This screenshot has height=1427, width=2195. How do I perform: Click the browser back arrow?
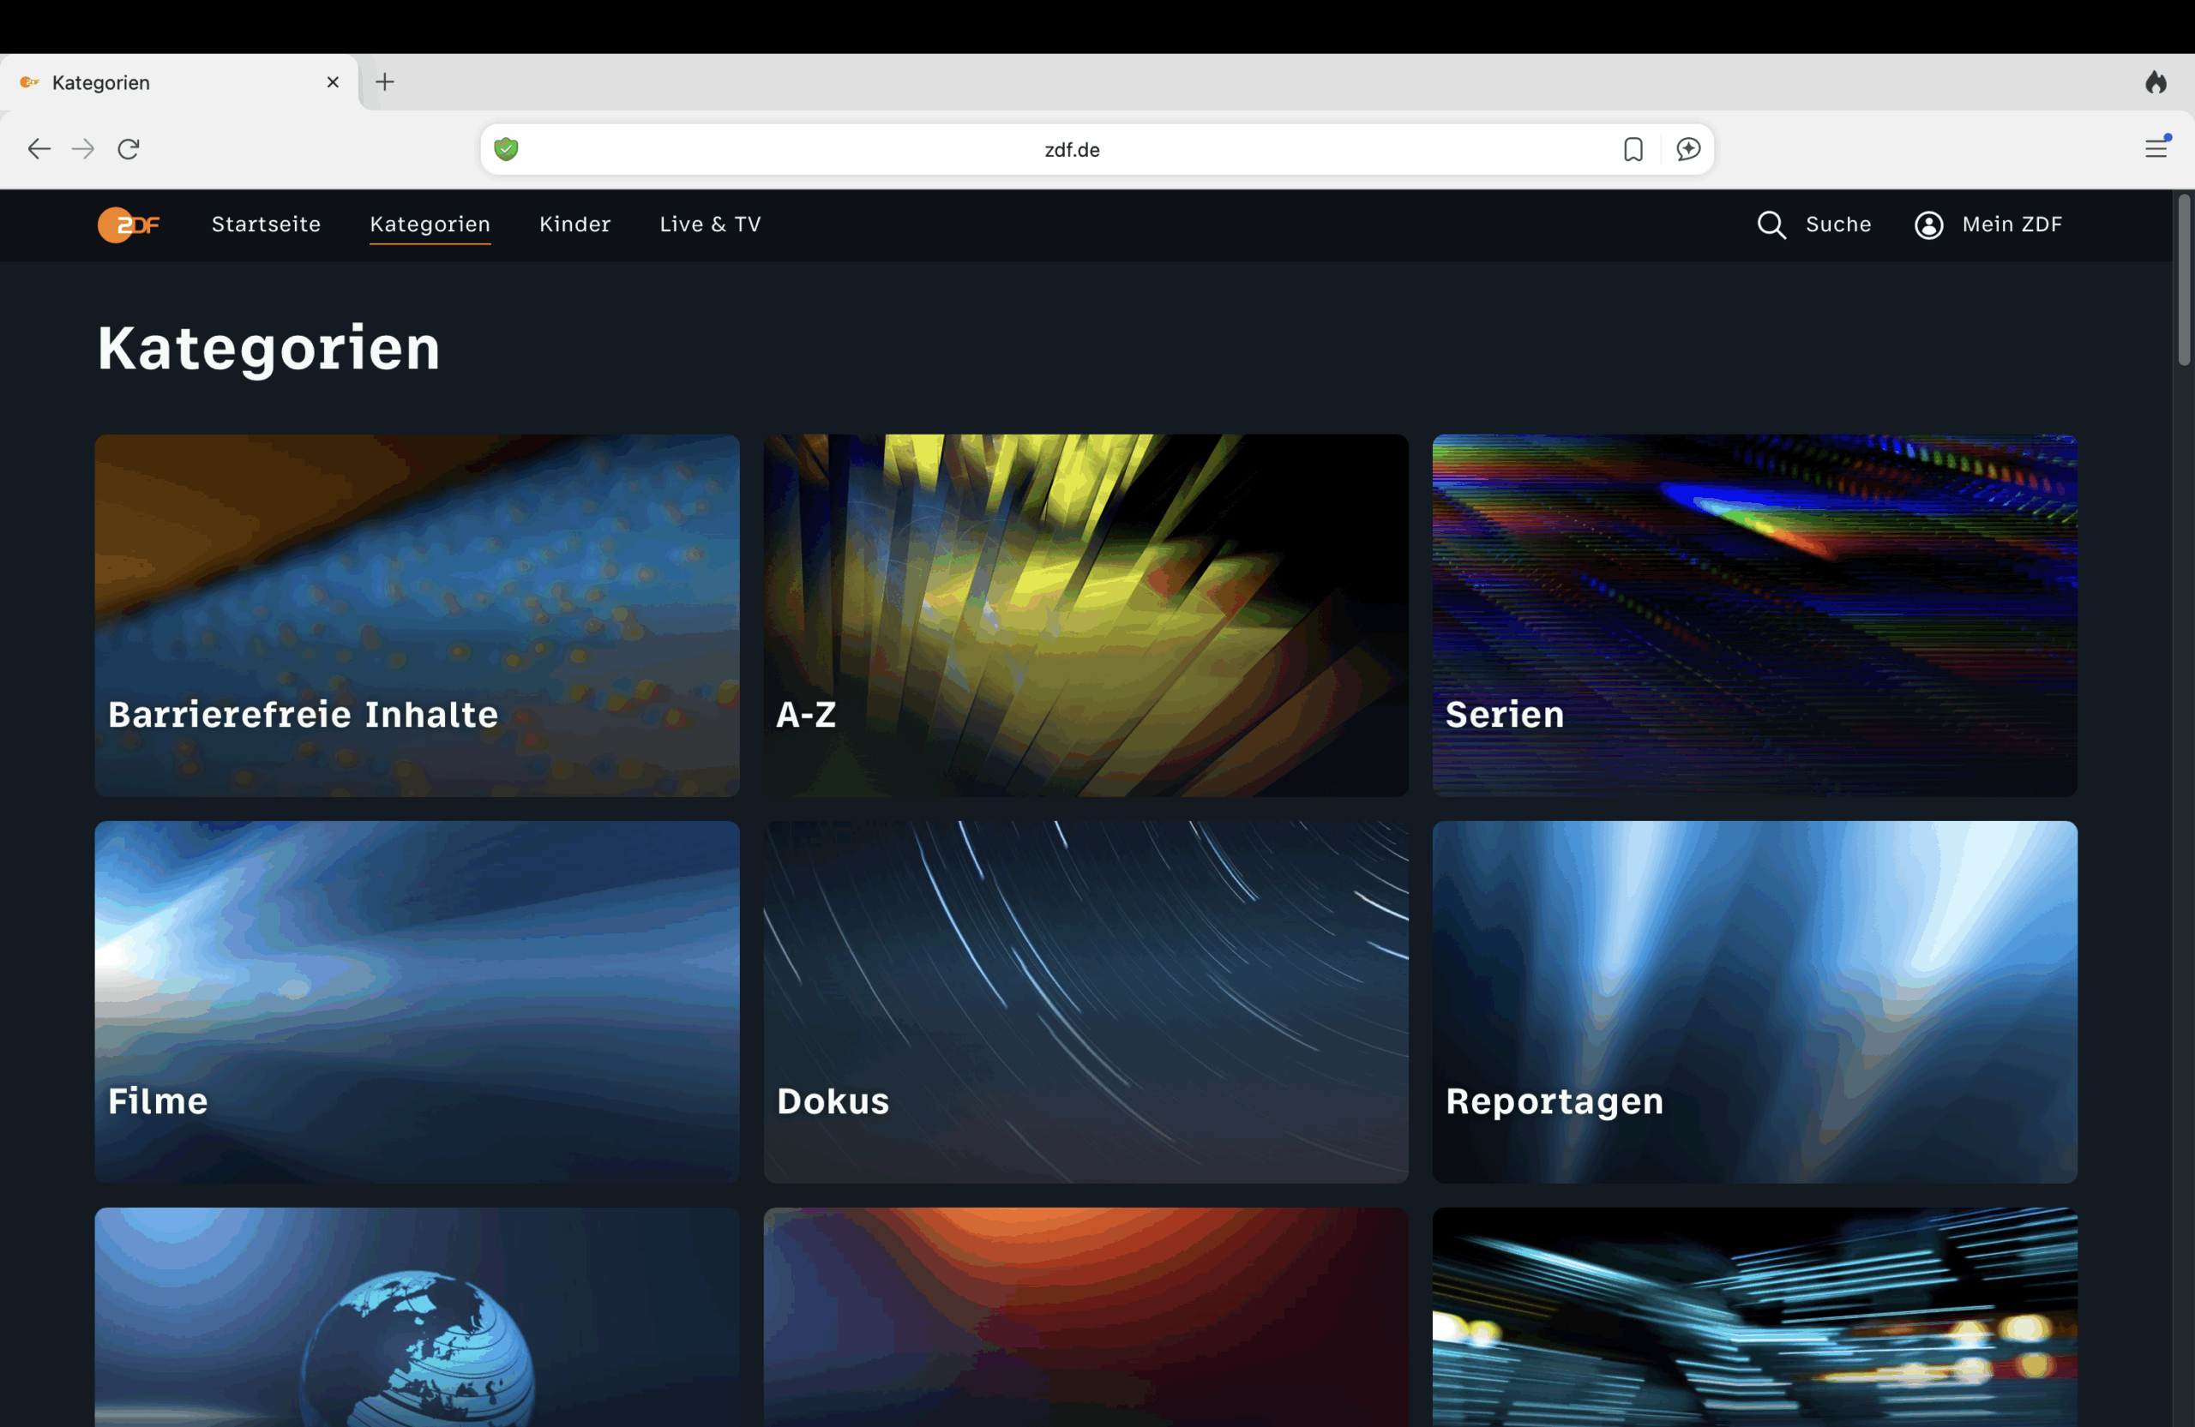click(x=39, y=149)
